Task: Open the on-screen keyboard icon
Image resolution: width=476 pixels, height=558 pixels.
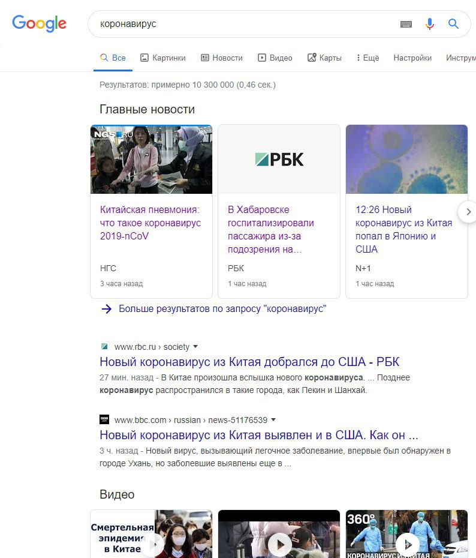Action: [406, 24]
